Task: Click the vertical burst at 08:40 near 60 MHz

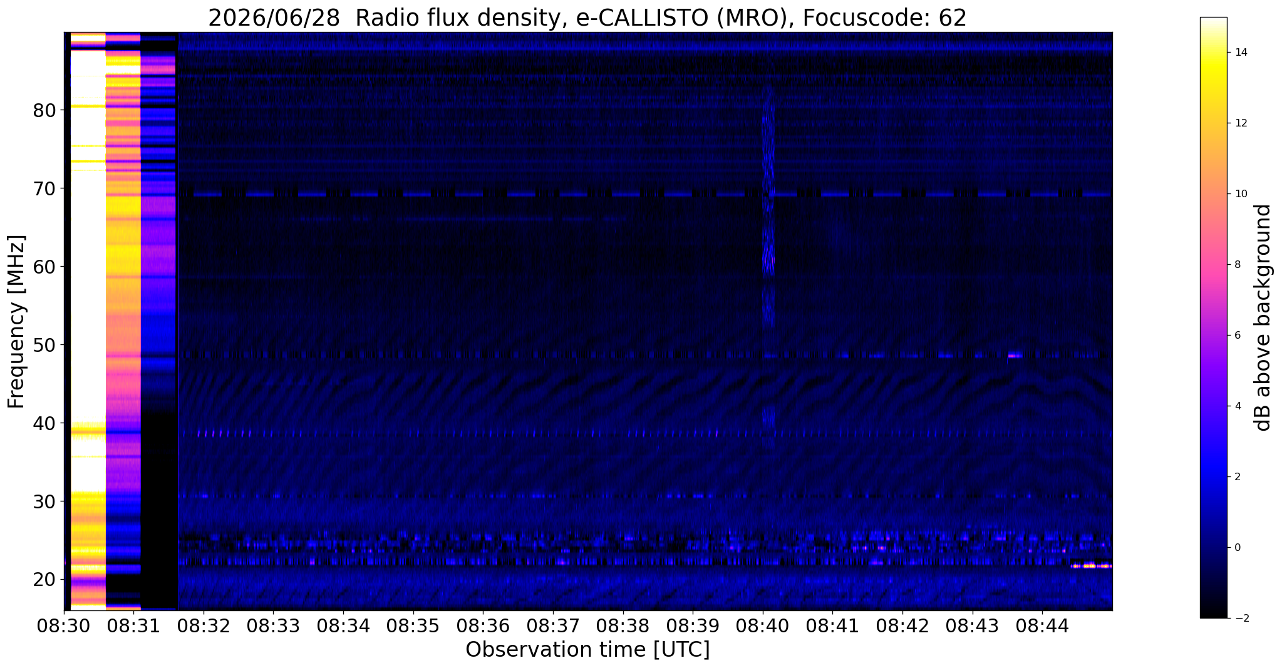Action: [x=768, y=257]
